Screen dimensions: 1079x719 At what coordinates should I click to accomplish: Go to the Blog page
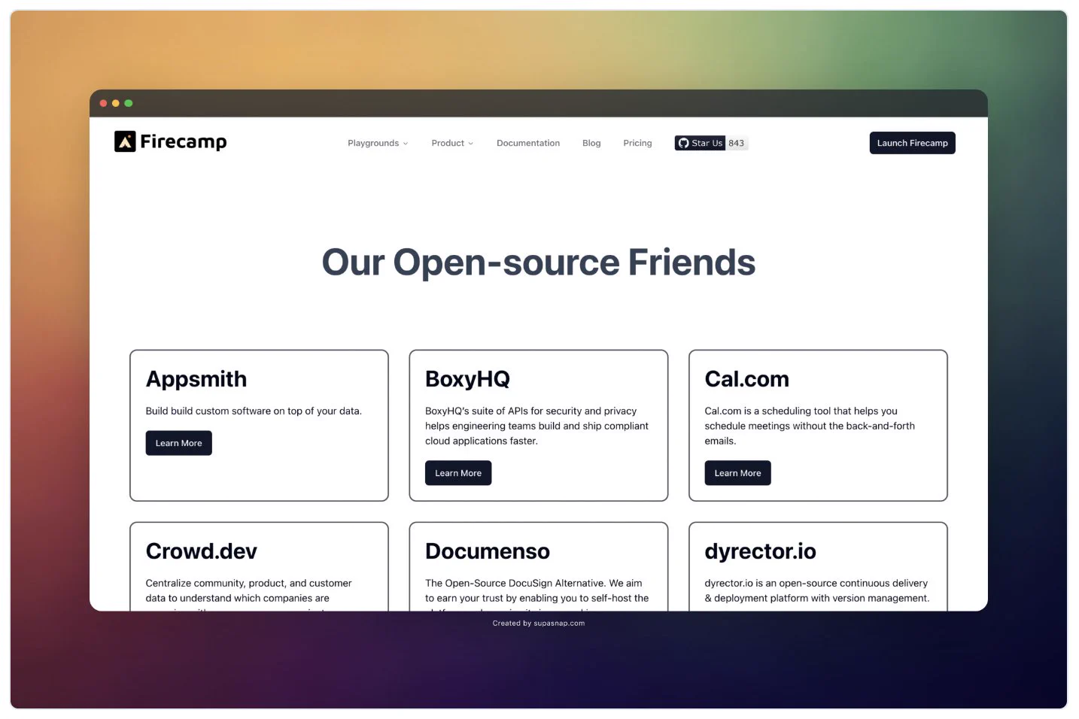coord(591,143)
